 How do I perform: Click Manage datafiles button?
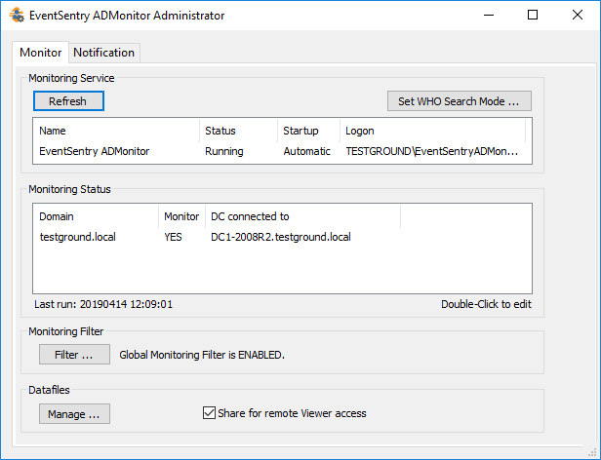74,413
